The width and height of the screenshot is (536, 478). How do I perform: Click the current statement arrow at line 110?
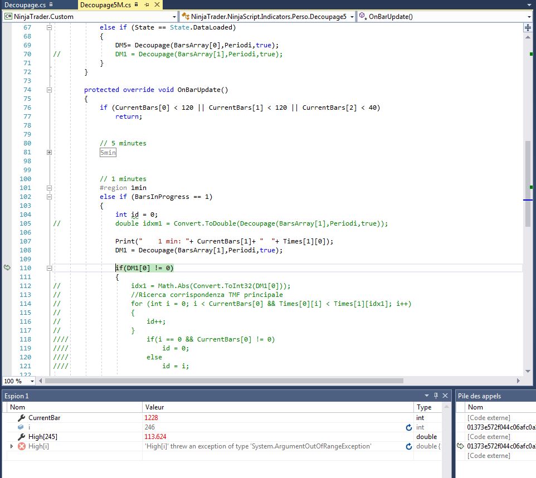(x=7, y=268)
